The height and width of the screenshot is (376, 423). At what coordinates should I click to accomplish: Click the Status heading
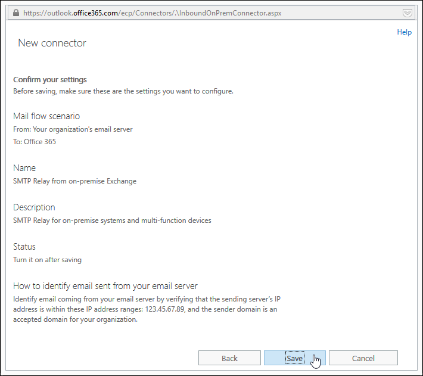click(24, 247)
